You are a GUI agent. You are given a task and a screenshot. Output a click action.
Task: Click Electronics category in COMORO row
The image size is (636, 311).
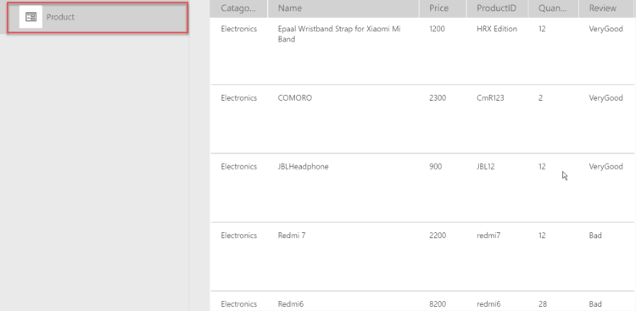click(x=239, y=97)
